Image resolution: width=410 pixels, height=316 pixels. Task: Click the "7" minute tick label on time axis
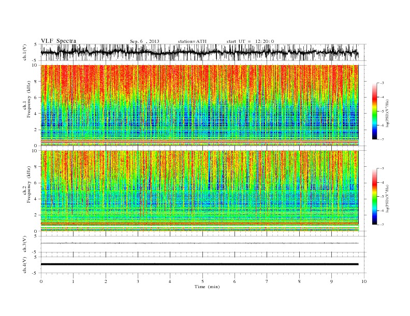[267, 281]
